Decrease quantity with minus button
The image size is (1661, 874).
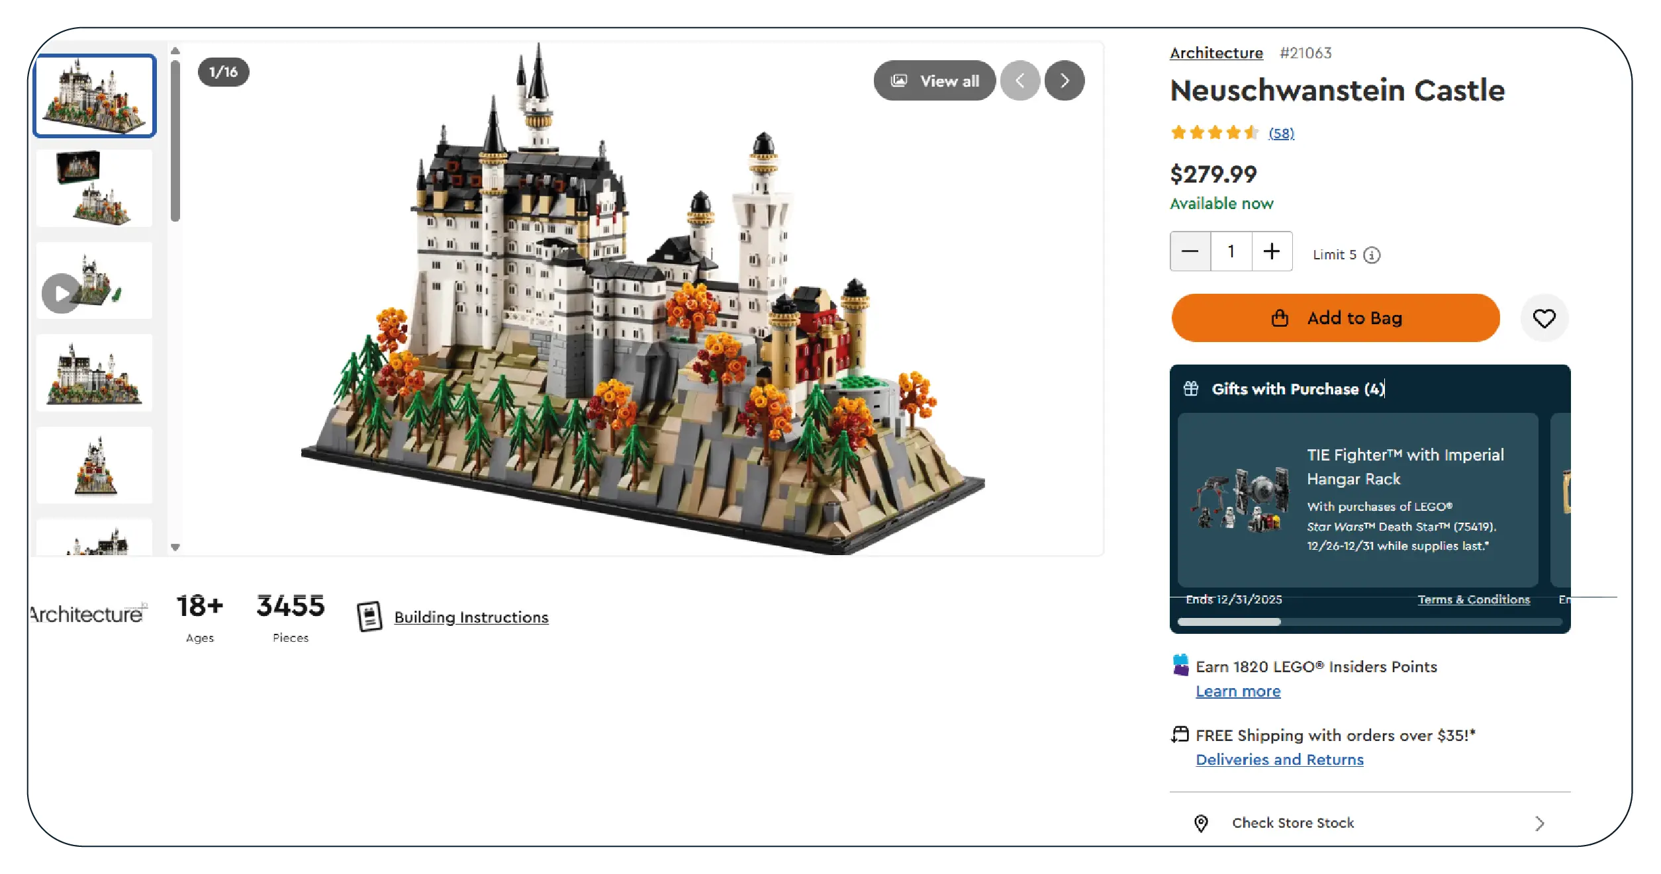click(1190, 251)
